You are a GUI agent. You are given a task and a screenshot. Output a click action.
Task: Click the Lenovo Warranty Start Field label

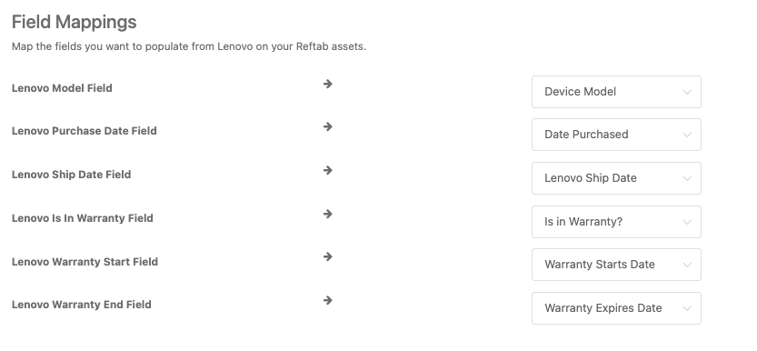click(x=85, y=261)
